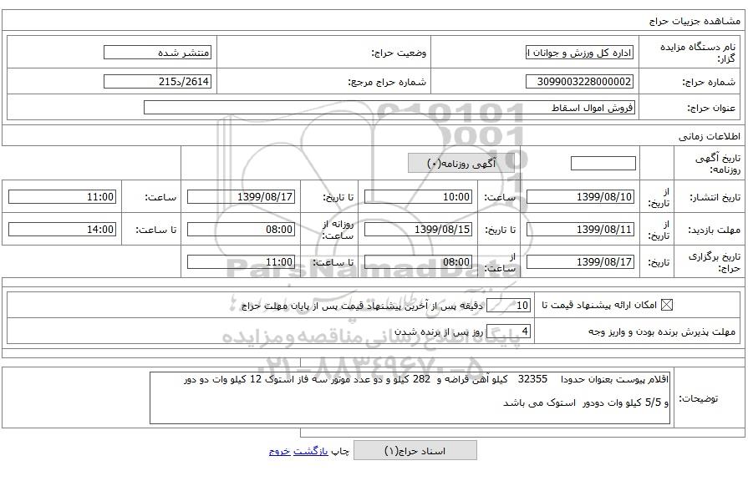
Task: Click the auction start time 08:00 field
Action: (419, 261)
